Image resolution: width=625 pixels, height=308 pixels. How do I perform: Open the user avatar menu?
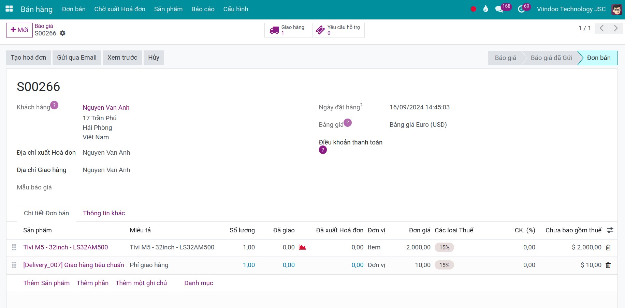tap(616, 9)
